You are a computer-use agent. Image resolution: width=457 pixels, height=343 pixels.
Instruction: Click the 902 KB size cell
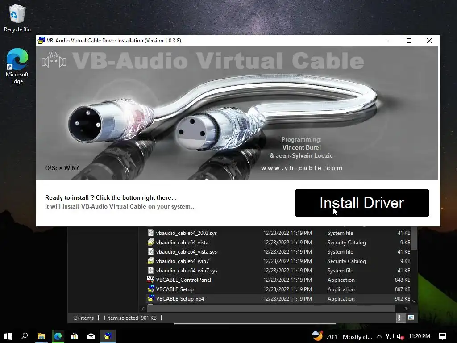(x=403, y=299)
